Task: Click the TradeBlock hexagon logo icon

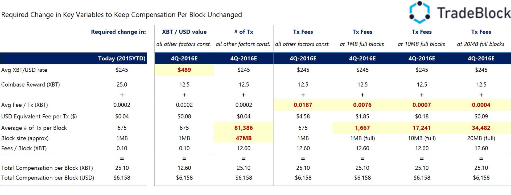Action: (419, 12)
